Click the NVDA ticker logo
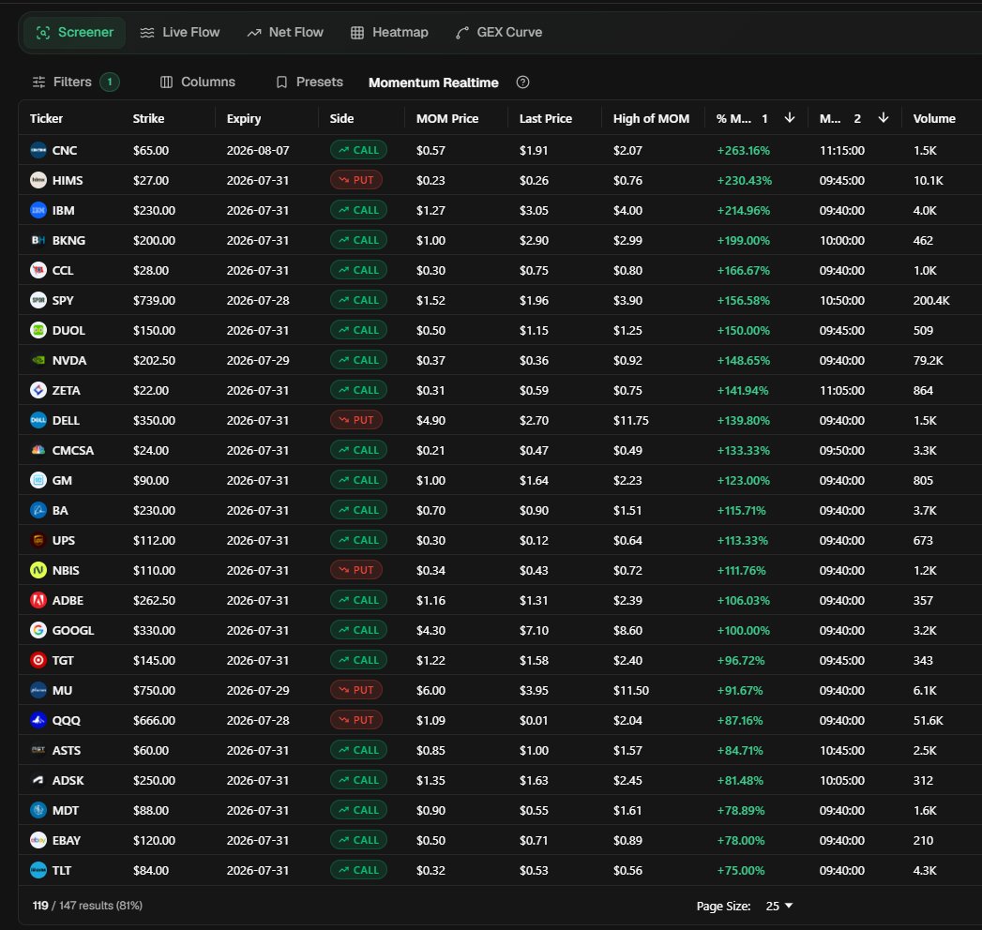The height and width of the screenshot is (930, 982). point(38,361)
